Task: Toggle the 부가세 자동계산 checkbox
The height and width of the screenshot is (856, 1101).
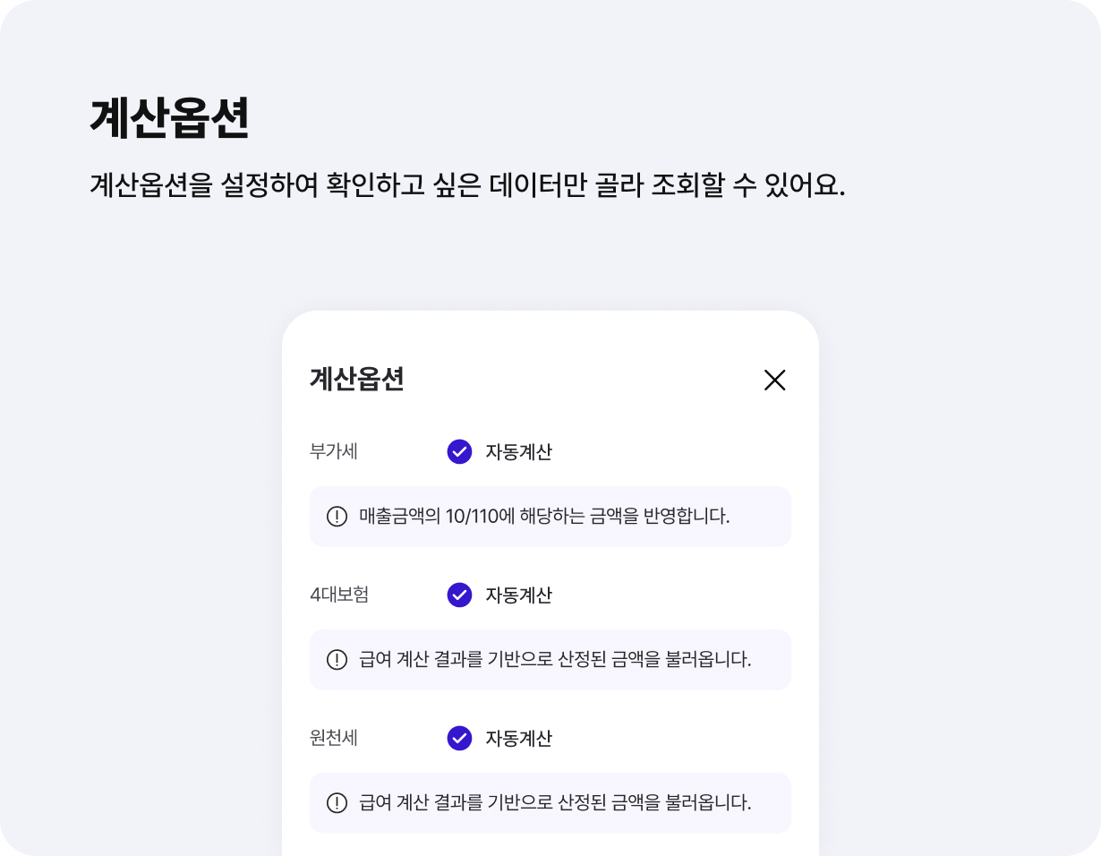Action: pyautogui.click(x=459, y=452)
